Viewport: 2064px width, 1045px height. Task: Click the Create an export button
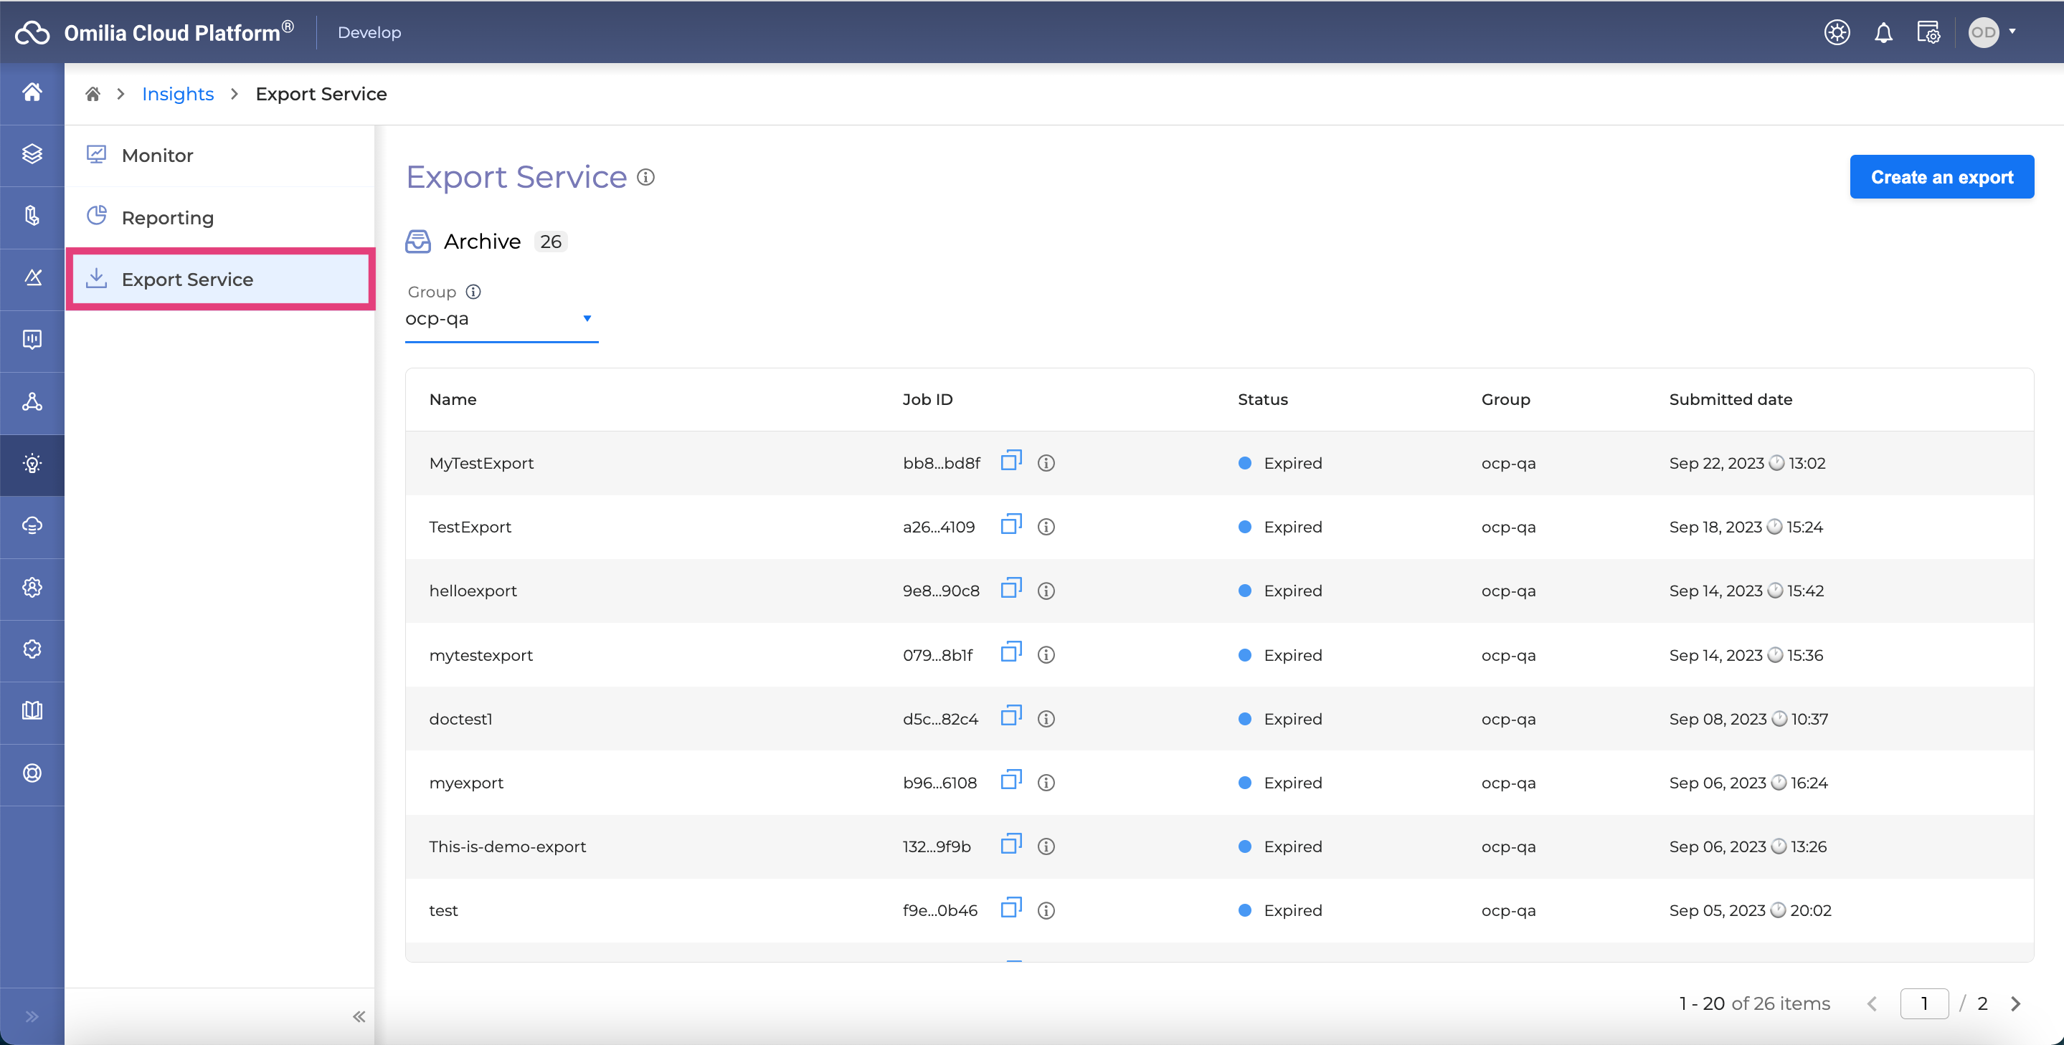(x=1941, y=177)
